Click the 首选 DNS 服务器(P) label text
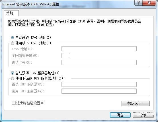The height and width of the screenshot is (122, 158). click(28, 84)
